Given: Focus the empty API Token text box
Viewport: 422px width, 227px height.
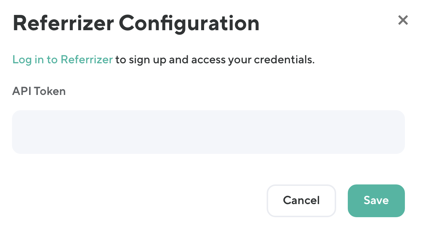Looking at the screenshot, I should point(208,132).
